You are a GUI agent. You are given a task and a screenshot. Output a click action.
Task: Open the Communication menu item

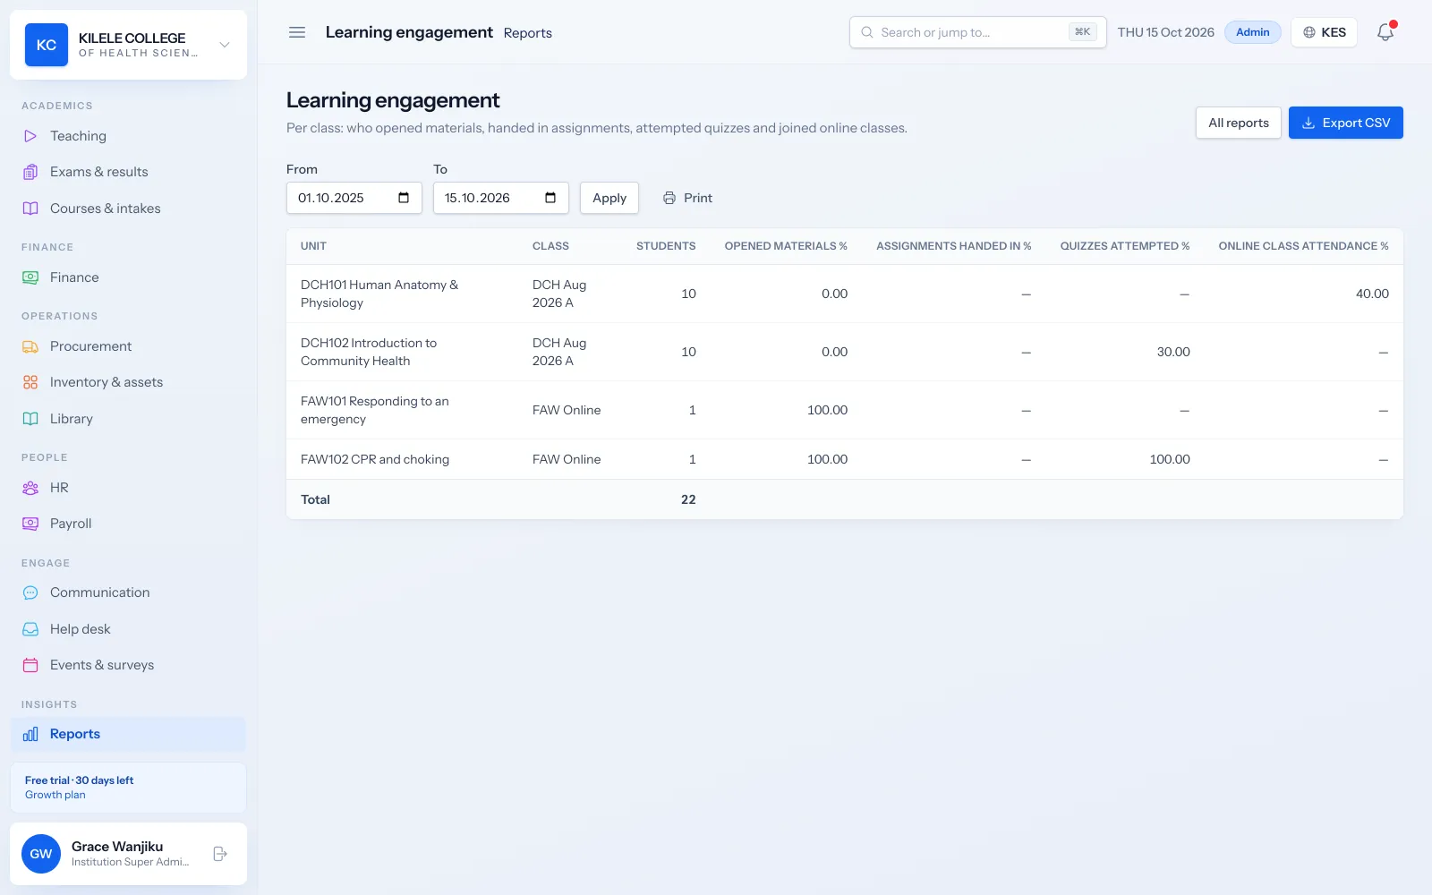(129, 592)
